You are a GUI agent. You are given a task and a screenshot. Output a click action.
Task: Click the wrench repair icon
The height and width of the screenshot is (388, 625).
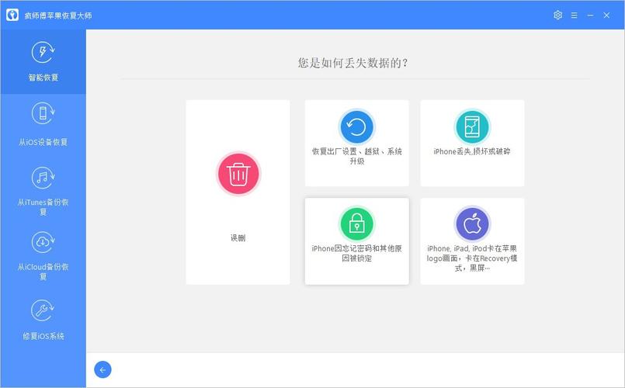43,310
